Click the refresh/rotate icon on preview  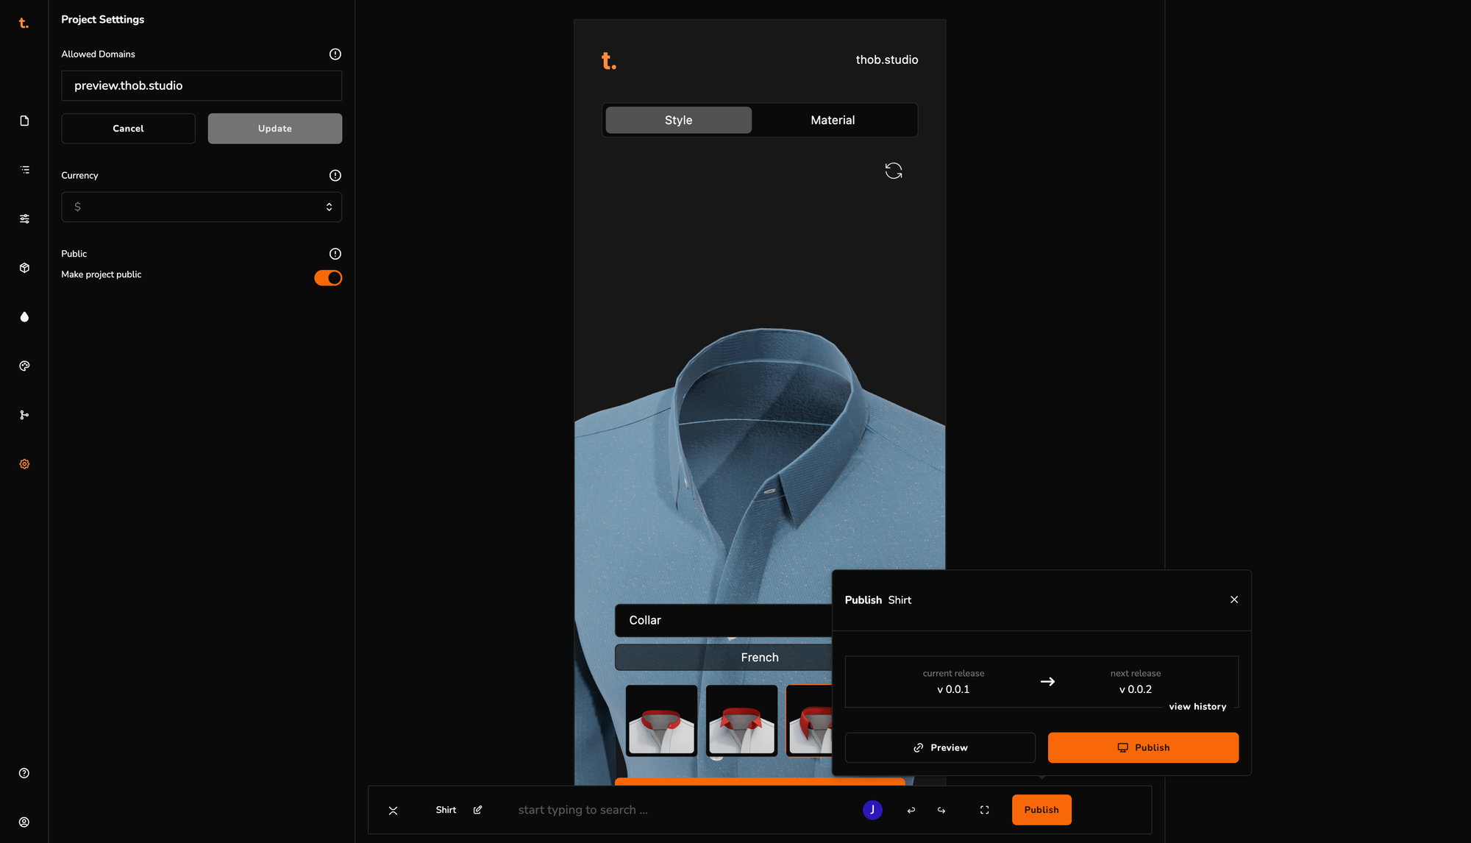(893, 170)
